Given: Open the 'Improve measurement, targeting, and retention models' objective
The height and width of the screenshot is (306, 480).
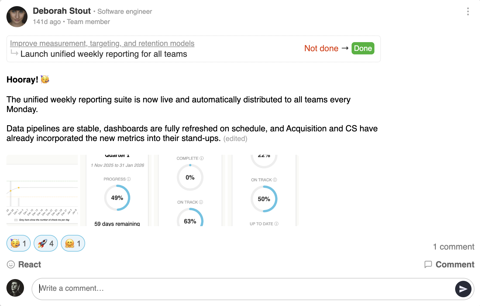Looking at the screenshot, I should pyautogui.click(x=102, y=43).
